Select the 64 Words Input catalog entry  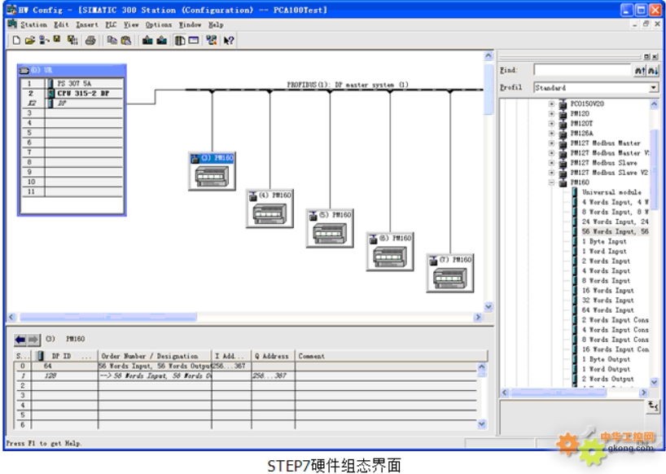[608, 310]
